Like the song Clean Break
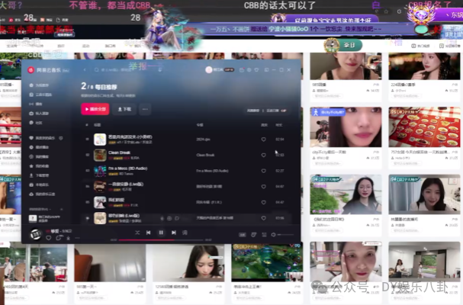The height and width of the screenshot is (305, 463). (x=263, y=155)
